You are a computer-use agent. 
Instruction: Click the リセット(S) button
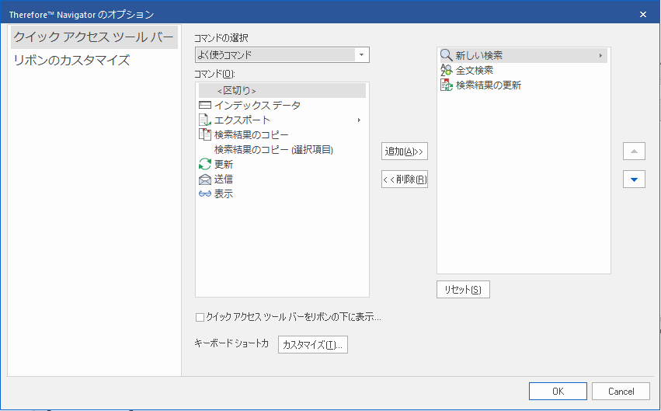[463, 290]
